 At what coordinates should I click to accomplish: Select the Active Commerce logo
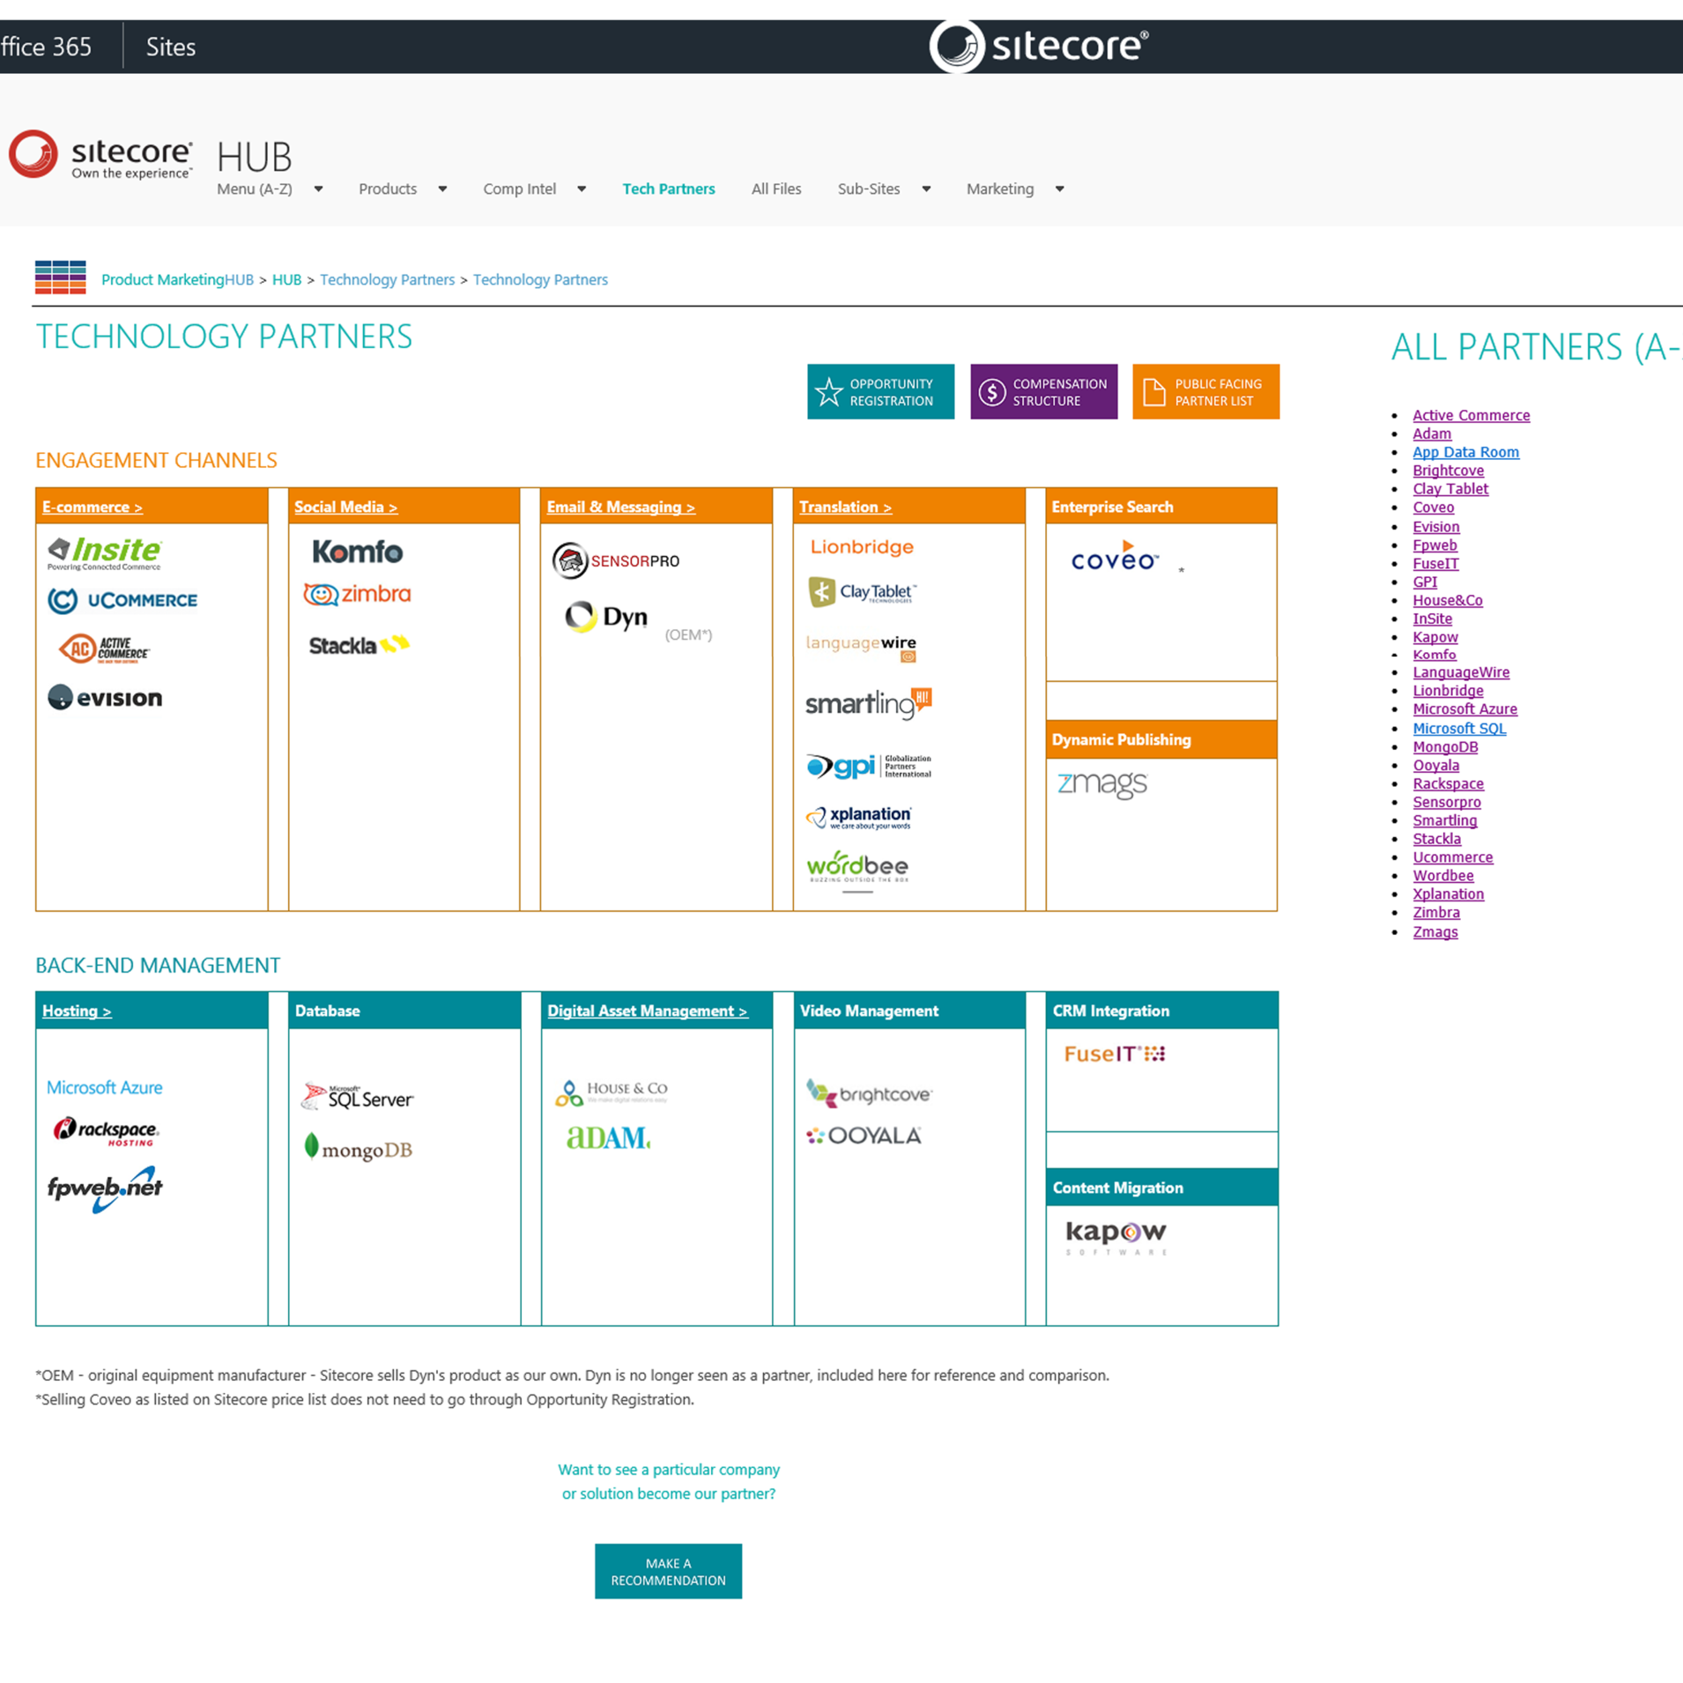coord(104,649)
